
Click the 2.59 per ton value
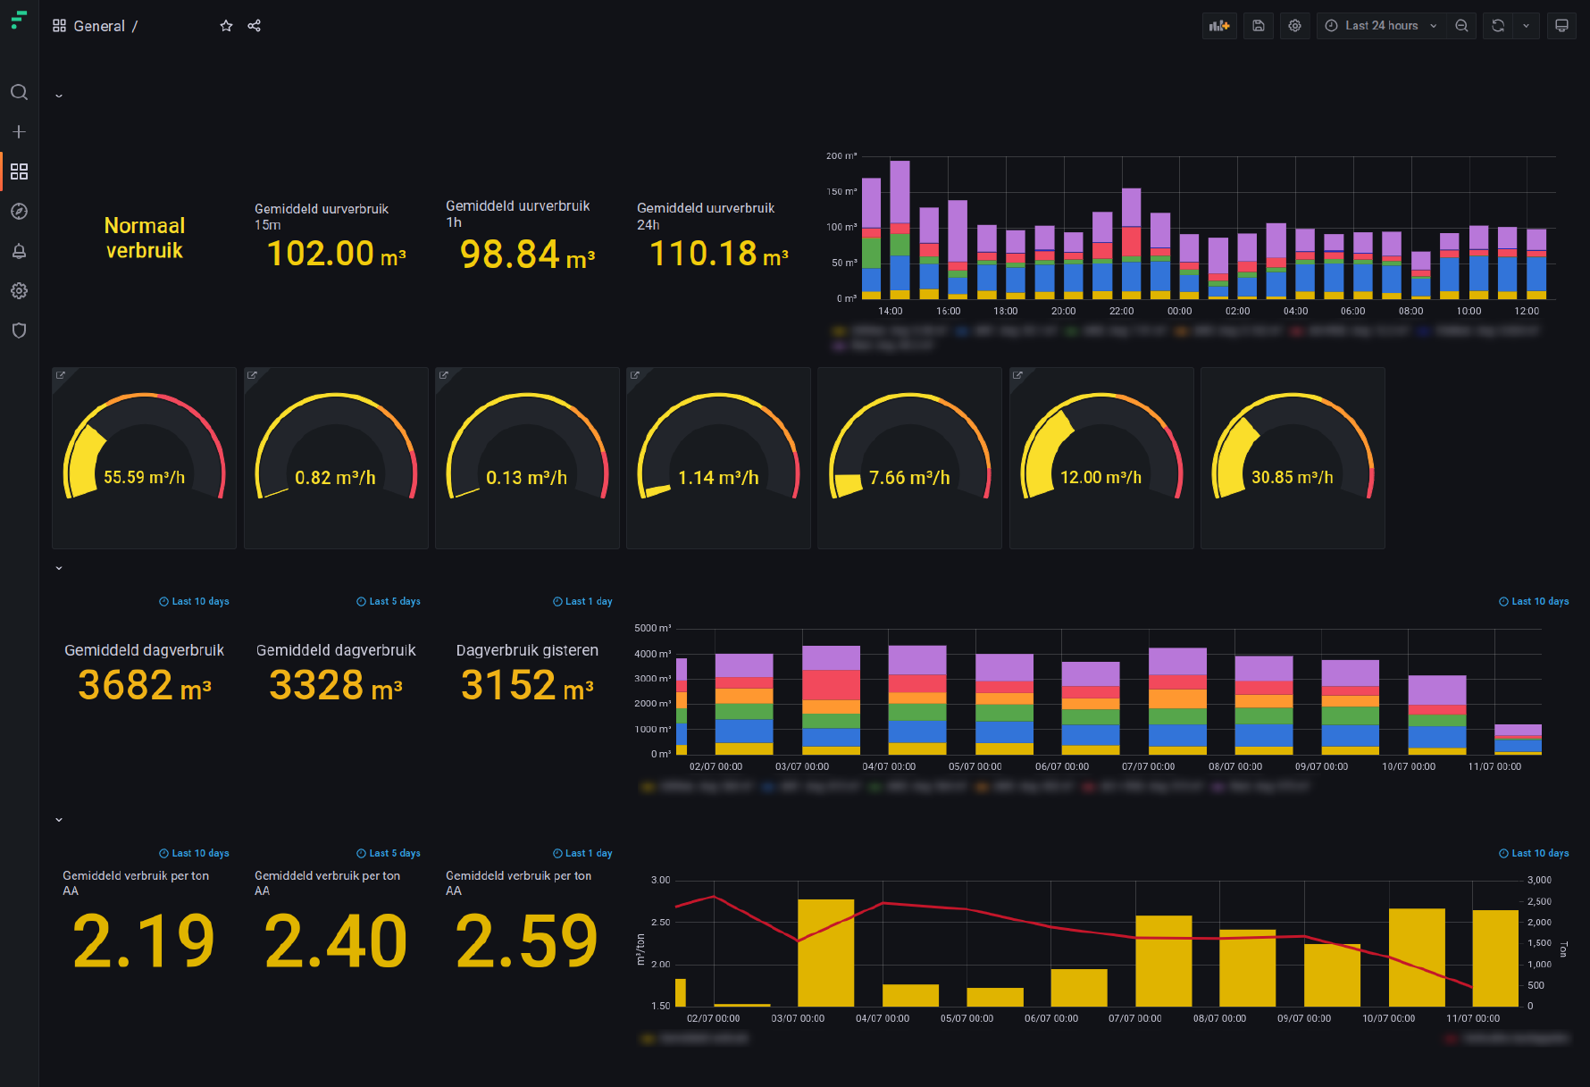click(x=527, y=941)
